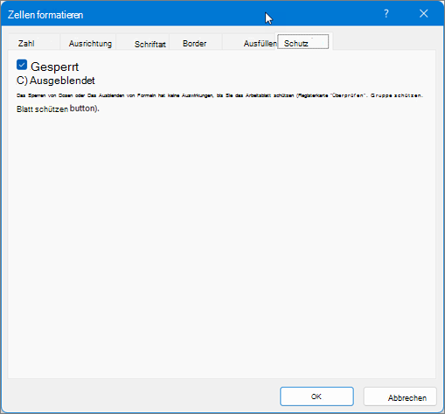Click the Zellen formatieren title text
This screenshot has width=445, height=414.
point(45,15)
